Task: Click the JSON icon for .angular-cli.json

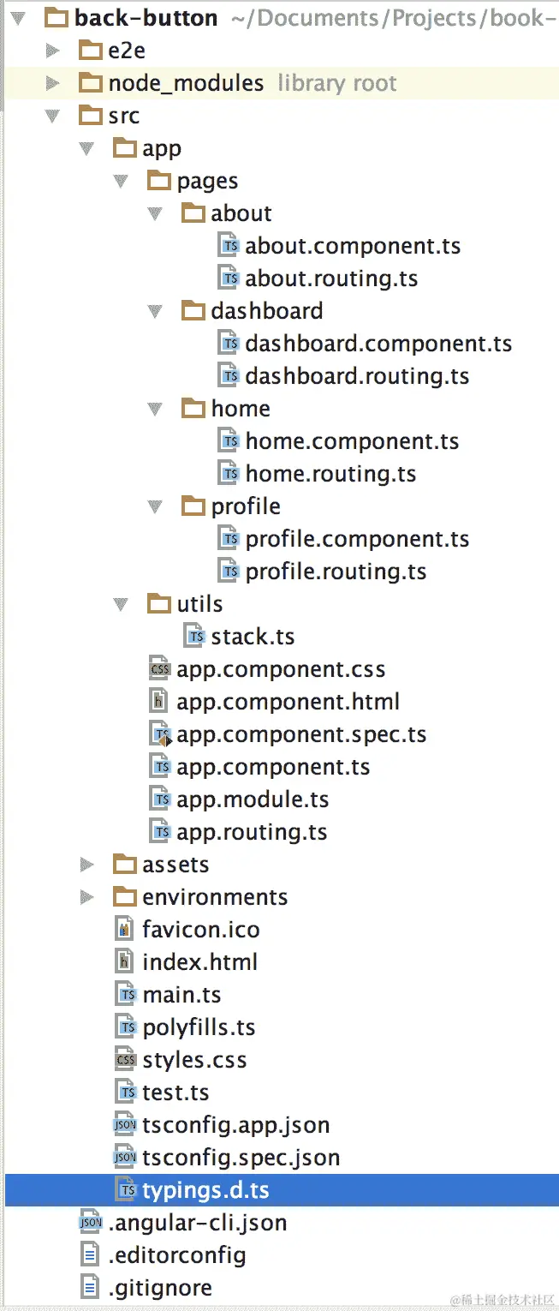Action: (x=90, y=1223)
